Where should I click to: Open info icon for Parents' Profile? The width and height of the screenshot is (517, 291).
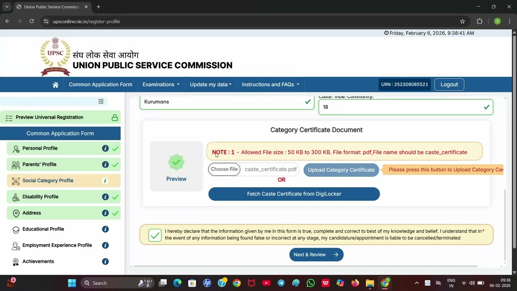105,164
